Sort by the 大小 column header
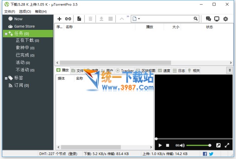 click(x=173, y=27)
